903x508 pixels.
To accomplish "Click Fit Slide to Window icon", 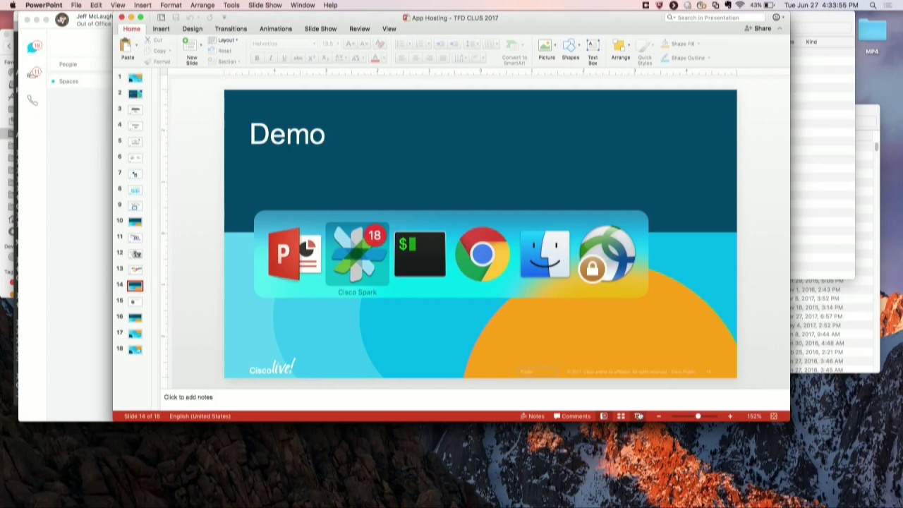I will click(774, 416).
